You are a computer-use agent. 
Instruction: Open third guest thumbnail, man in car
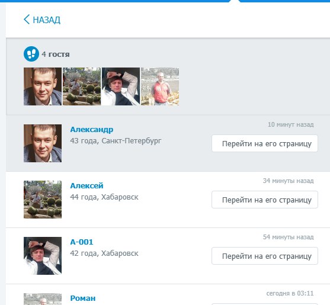coord(121,86)
